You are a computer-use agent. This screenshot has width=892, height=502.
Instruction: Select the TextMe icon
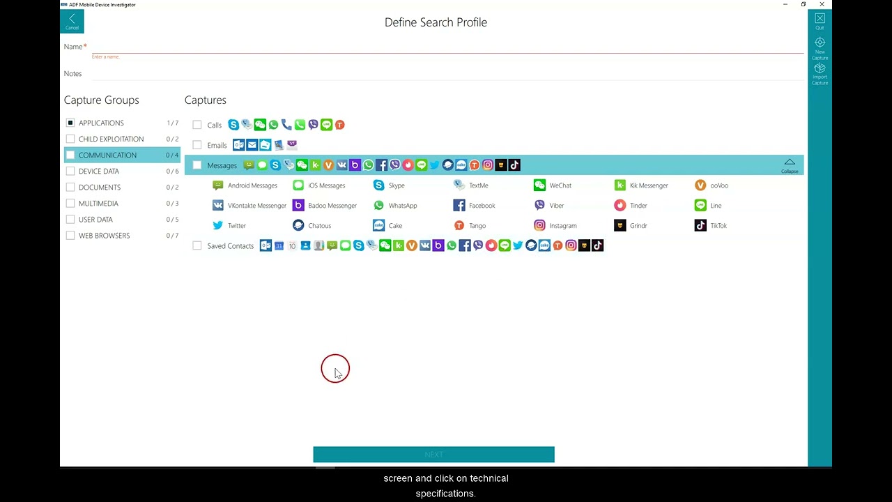click(459, 185)
